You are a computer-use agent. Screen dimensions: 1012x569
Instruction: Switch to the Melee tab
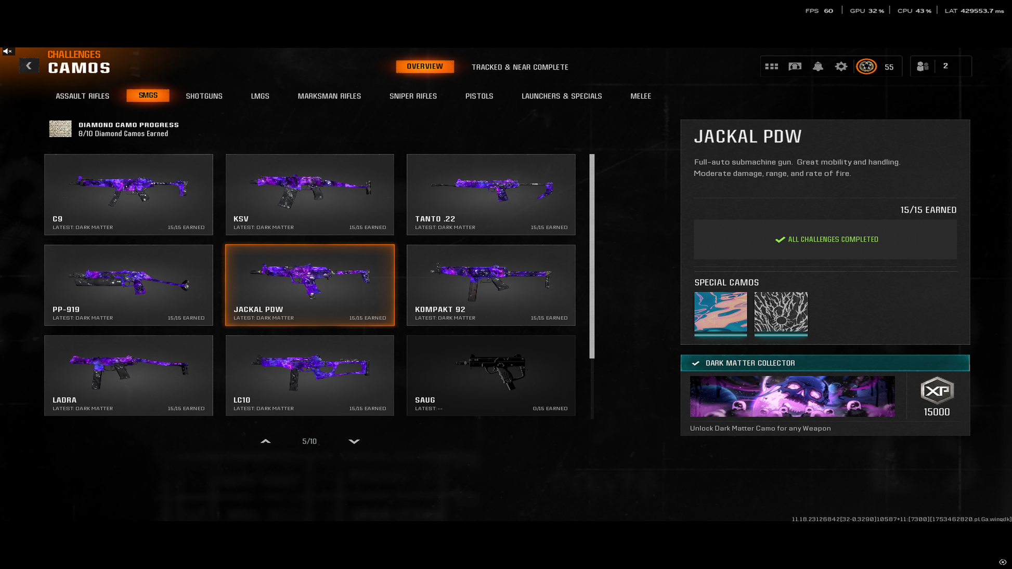(x=641, y=96)
